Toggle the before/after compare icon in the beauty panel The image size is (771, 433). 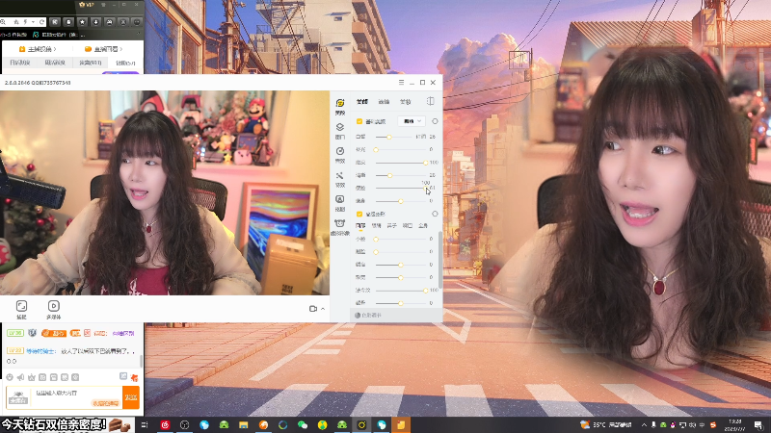coord(430,101)
